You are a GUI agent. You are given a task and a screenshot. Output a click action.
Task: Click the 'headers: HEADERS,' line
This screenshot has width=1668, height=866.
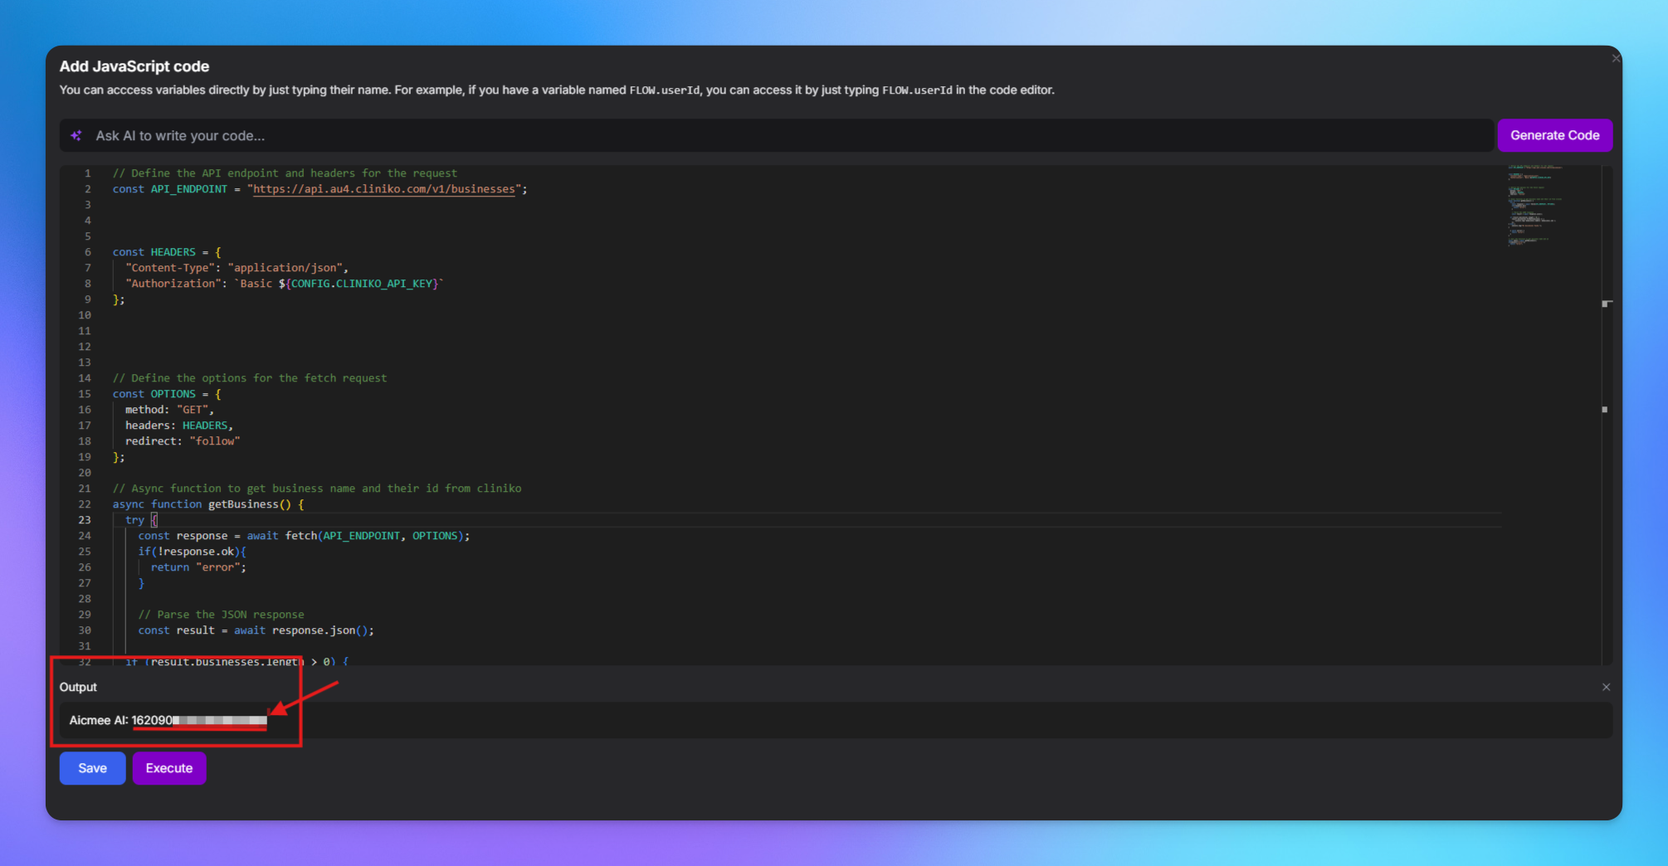[179, 426]
